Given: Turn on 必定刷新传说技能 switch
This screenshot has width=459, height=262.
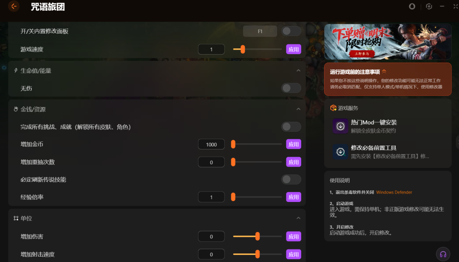Looking at the screenshot, I should click(291, 180).
